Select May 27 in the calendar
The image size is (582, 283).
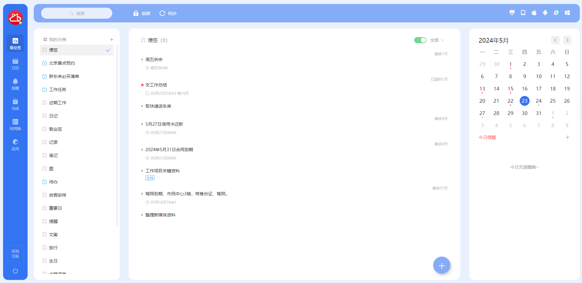(x=482, y=113)
